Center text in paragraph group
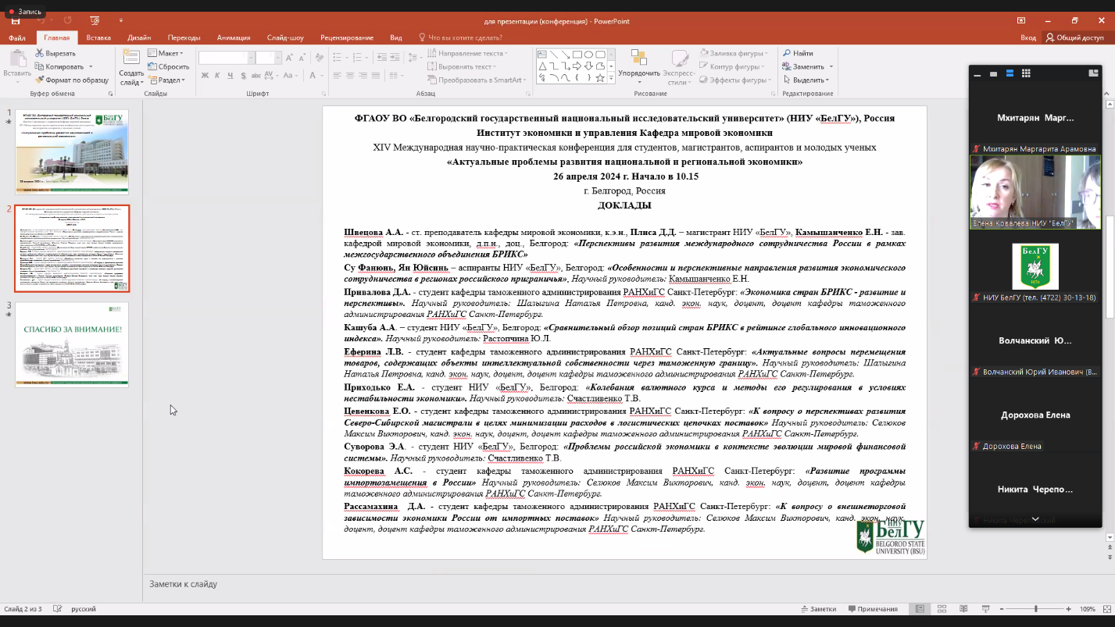1115x627 pixels. click(x=350, y=76)
